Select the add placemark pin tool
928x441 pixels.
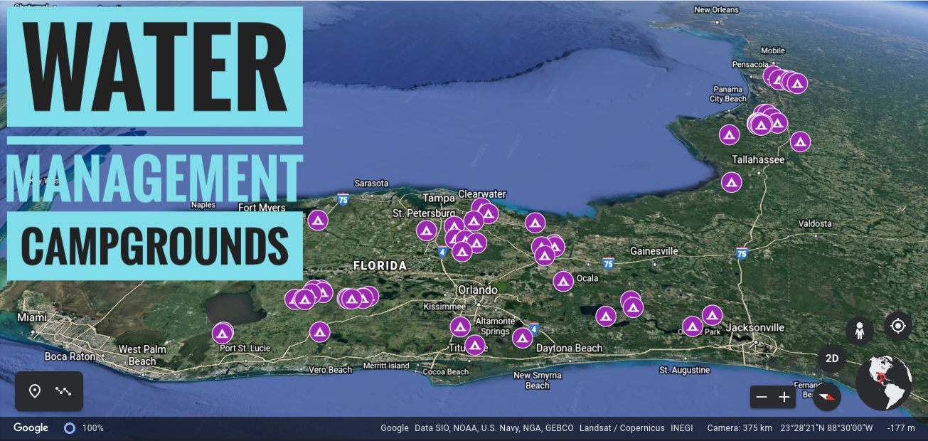coord(35,390)
